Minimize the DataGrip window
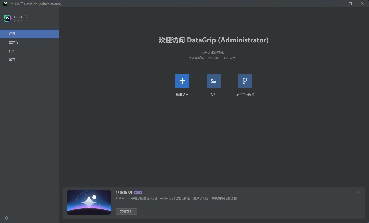The height and width of the screenshot is (223, 369). coord(338,4)
